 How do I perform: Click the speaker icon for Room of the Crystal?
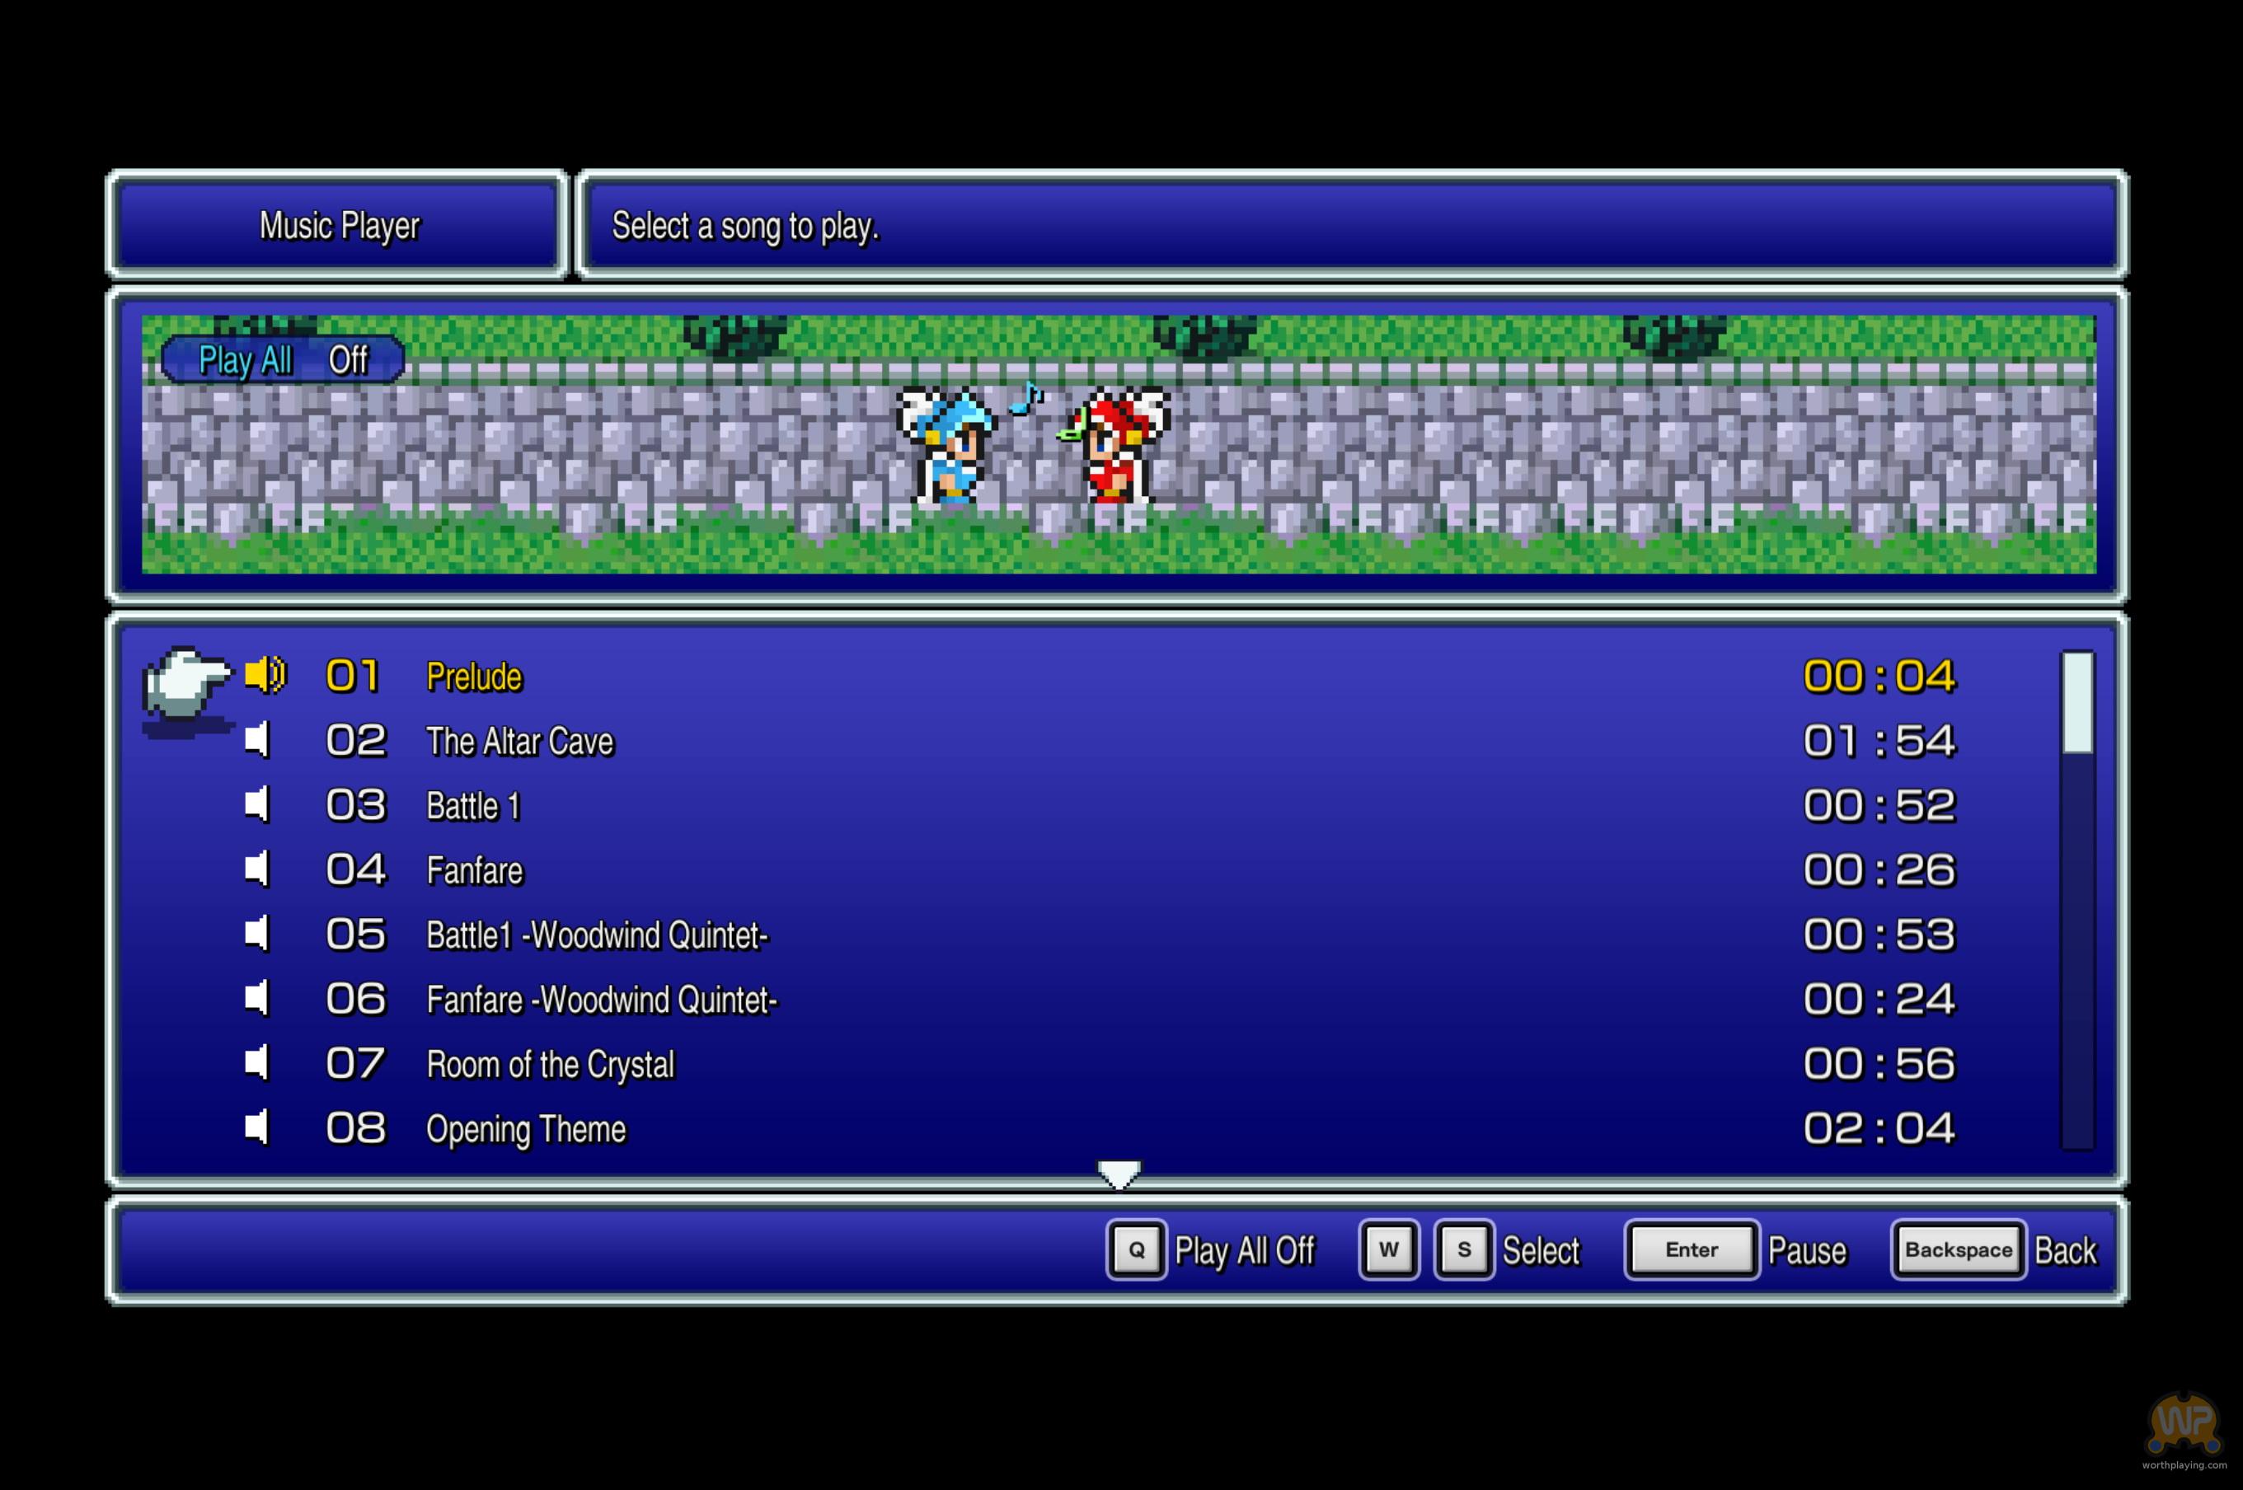click(x=257, y=1063)
